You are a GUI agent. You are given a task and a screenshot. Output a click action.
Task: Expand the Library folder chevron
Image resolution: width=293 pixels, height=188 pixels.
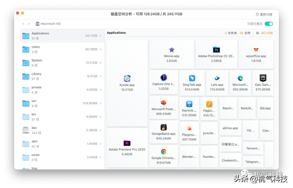pos(100,76)
